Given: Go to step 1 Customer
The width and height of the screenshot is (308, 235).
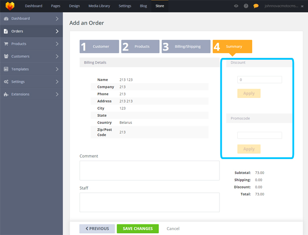Looking at the screenshot, I should click(x=99, y=47).
